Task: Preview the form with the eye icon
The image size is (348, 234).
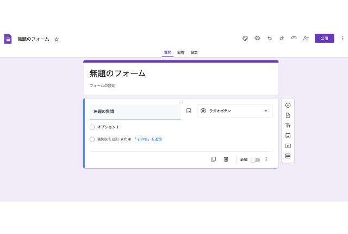Action: tap(257, 38)
